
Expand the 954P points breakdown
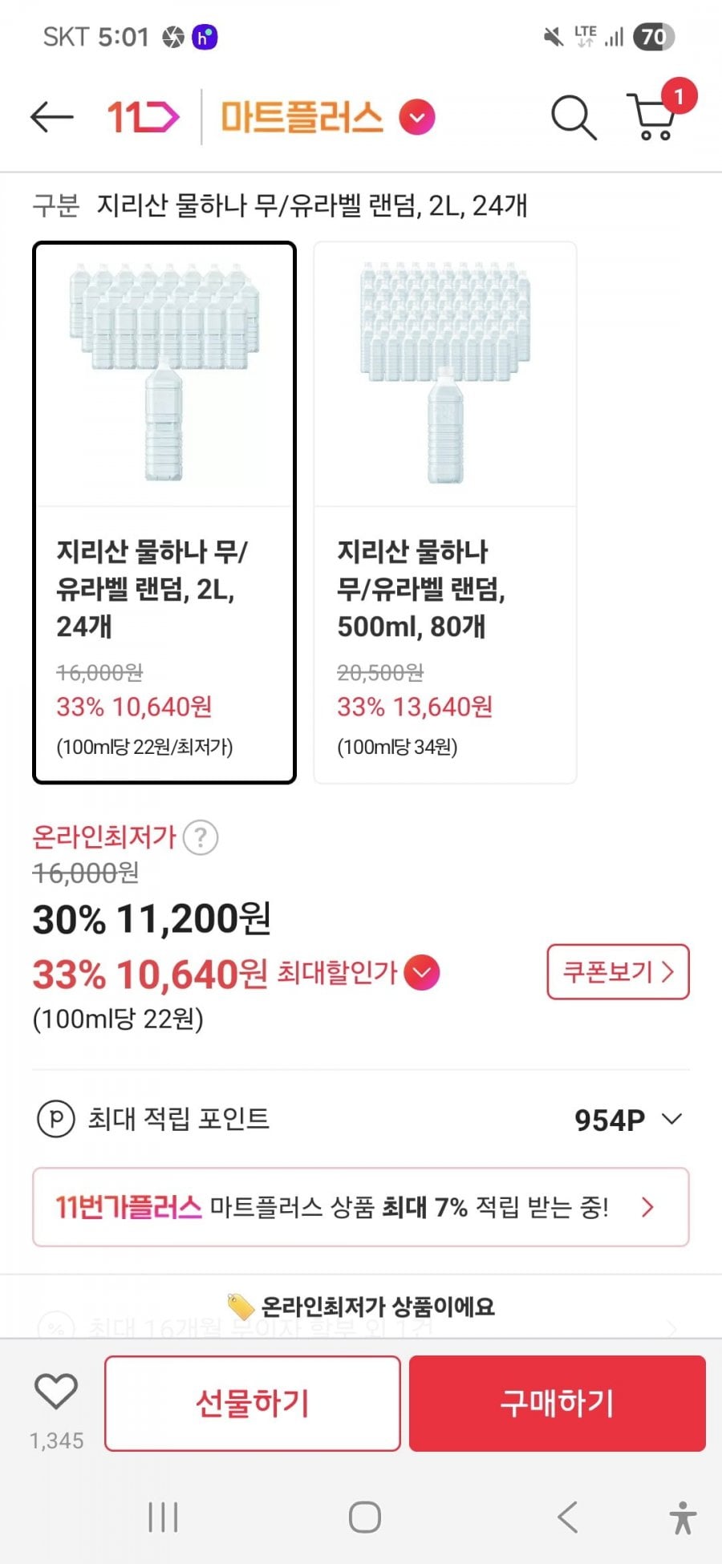[671, 1119]
